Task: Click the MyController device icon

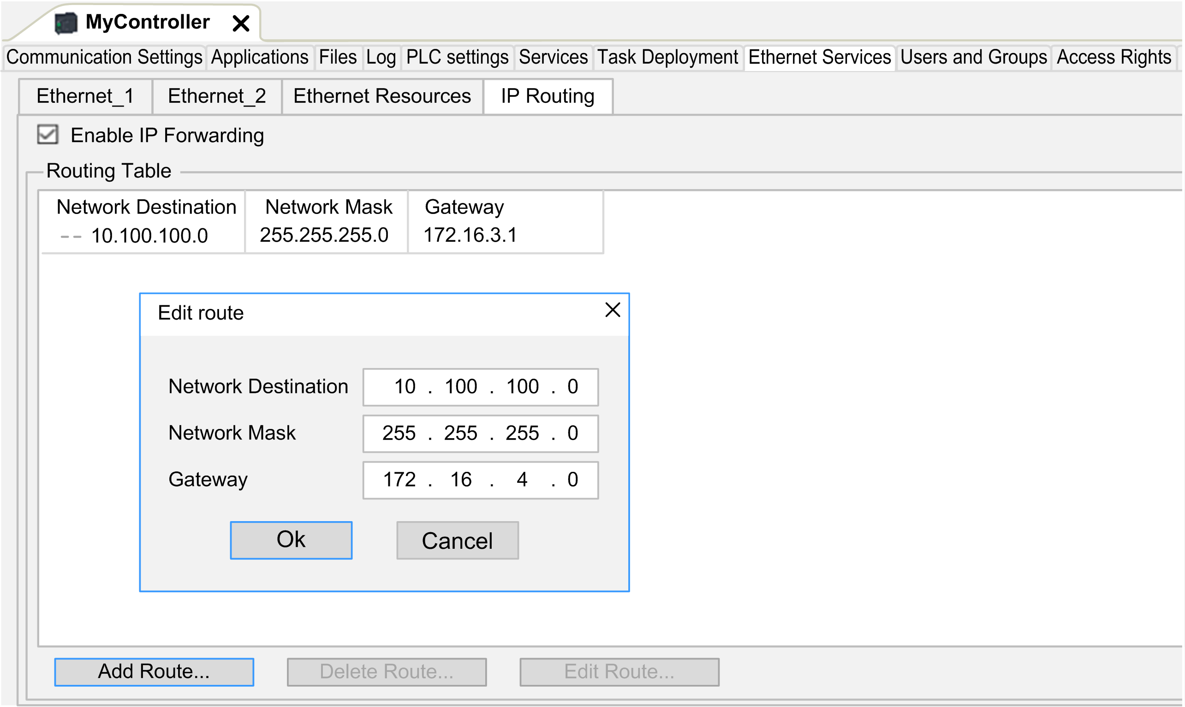Action: tap(66, 23)
